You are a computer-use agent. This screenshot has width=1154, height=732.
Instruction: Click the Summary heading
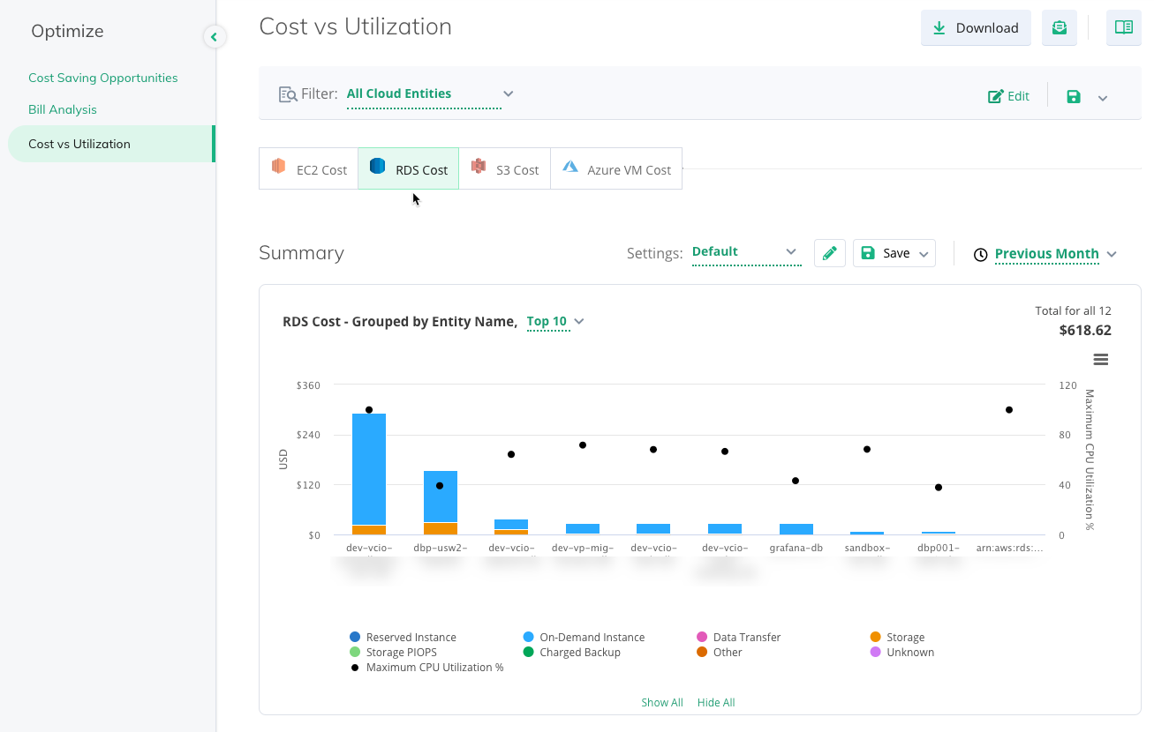[x=301, y=253]
